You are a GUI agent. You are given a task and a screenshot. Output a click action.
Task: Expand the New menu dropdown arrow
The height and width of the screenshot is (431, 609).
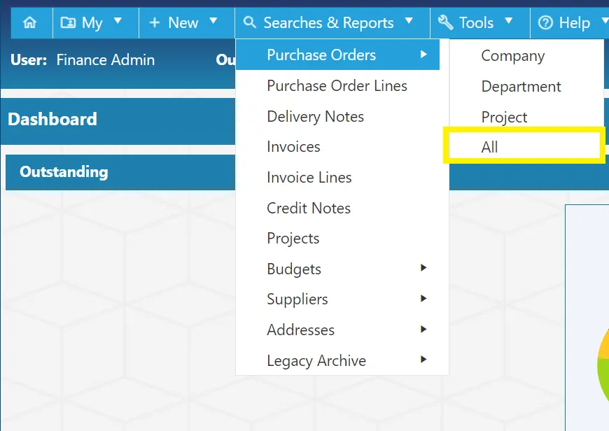coord(213,20)
